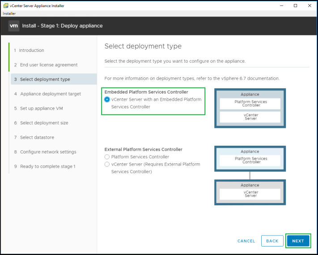Open the Installer menu
The width and height of the screenshot is (318, 255).
pyautogui.click(x=9, y=14)
